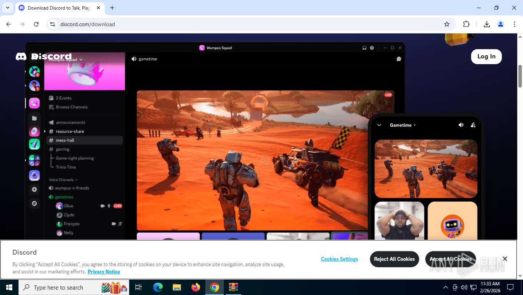The image size is (523, 295).
Task: Close the Download Discord tab
Action: (98, 8)
